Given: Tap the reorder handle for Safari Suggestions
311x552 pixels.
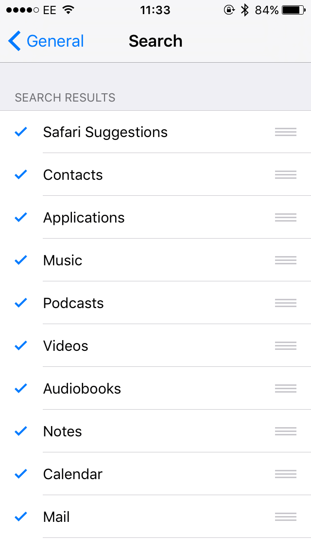Looking at the screenshot, I should tap(286, 132).
